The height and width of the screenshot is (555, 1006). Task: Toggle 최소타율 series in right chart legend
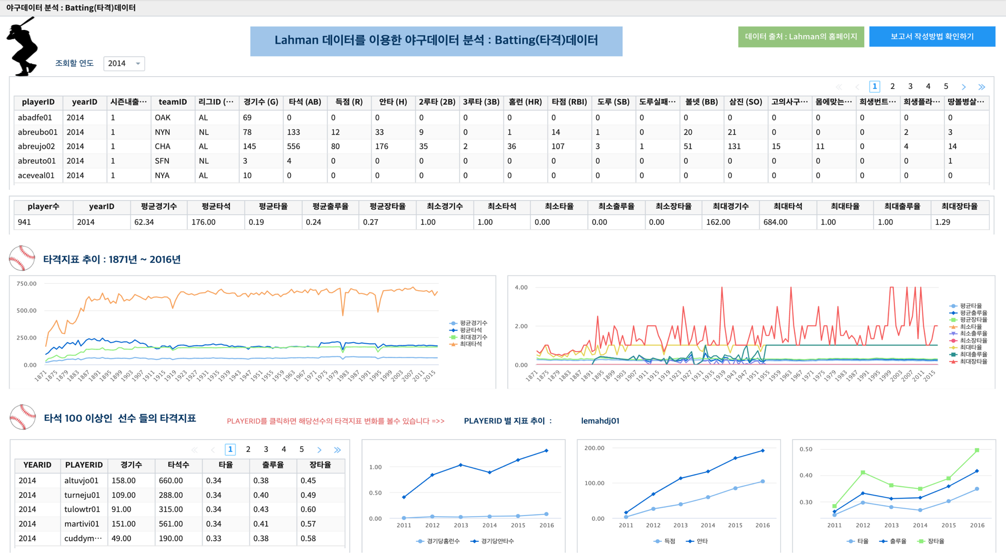[965, 327]
